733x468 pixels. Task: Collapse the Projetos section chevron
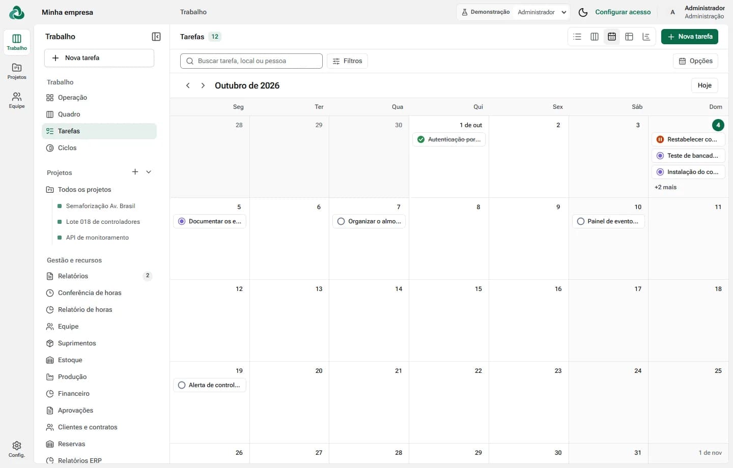coord(149,172)
